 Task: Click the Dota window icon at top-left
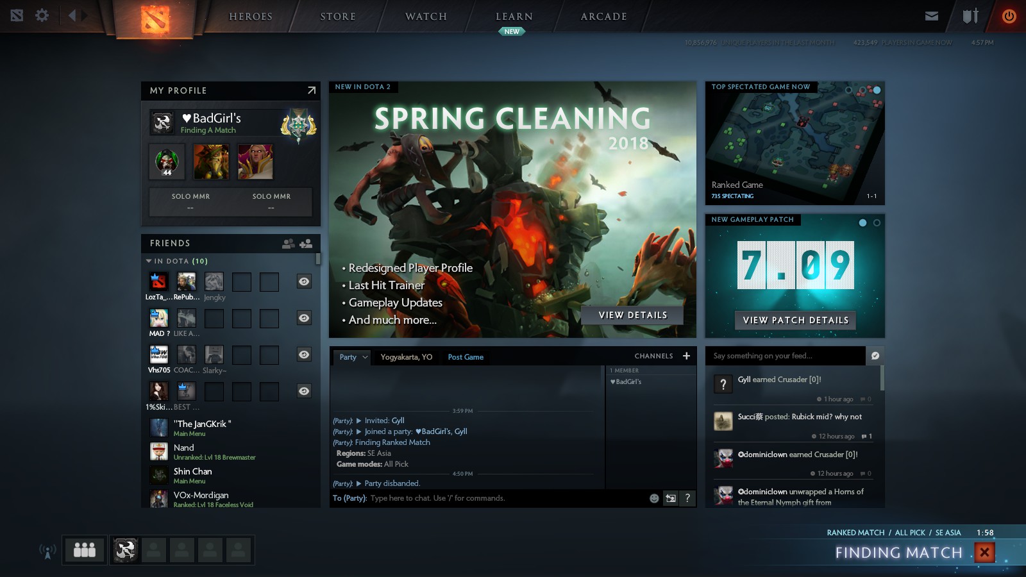tap(17, 15)
